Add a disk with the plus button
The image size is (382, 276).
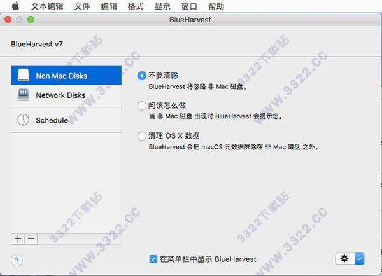click(18, 238)
